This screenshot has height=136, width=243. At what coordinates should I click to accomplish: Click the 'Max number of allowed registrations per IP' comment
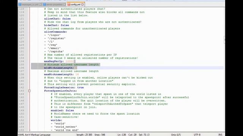click(x=80, y=55)
